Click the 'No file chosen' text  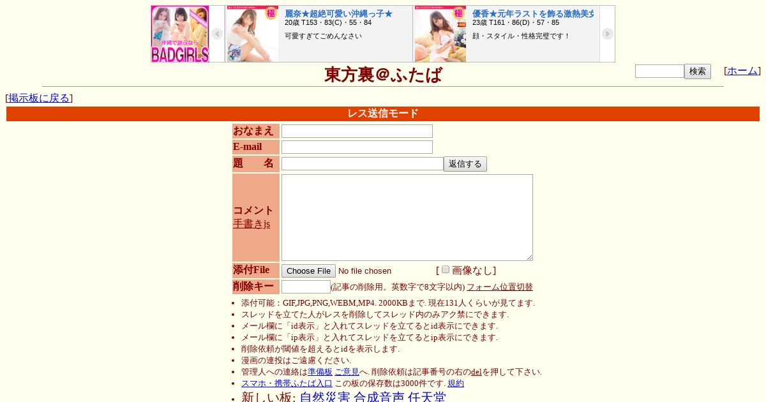[x=364, y=271]
